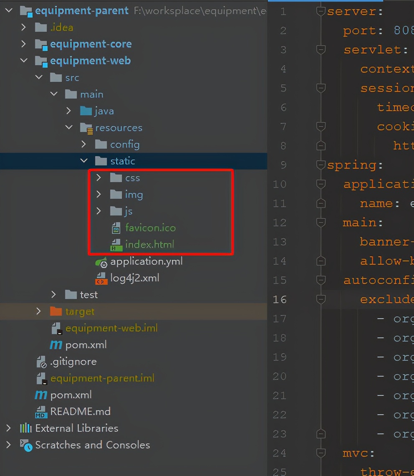Fold the server block at line 1
The height and width of the screenshot is (476, 414).
(x=321, y=11)
